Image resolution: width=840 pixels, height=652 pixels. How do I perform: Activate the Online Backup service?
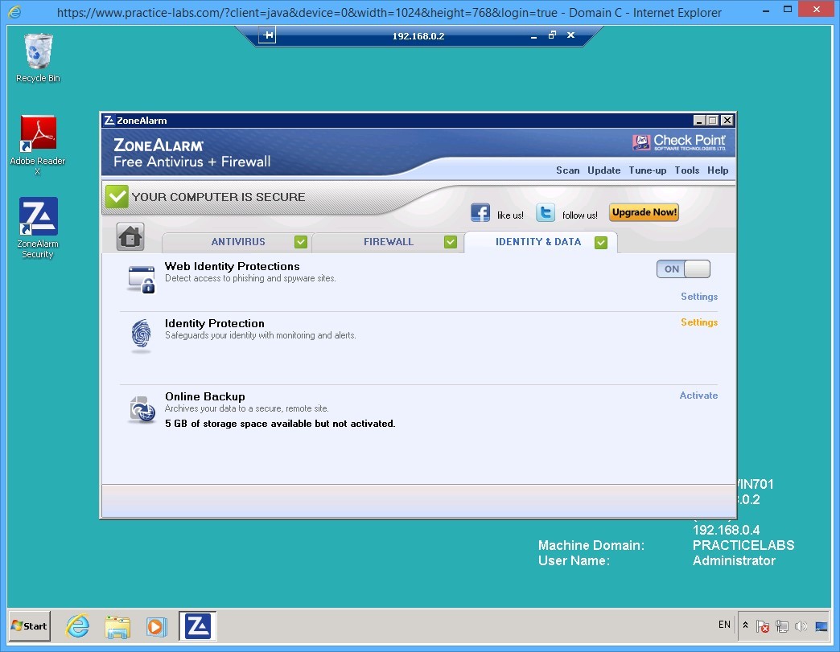(698, 396)
